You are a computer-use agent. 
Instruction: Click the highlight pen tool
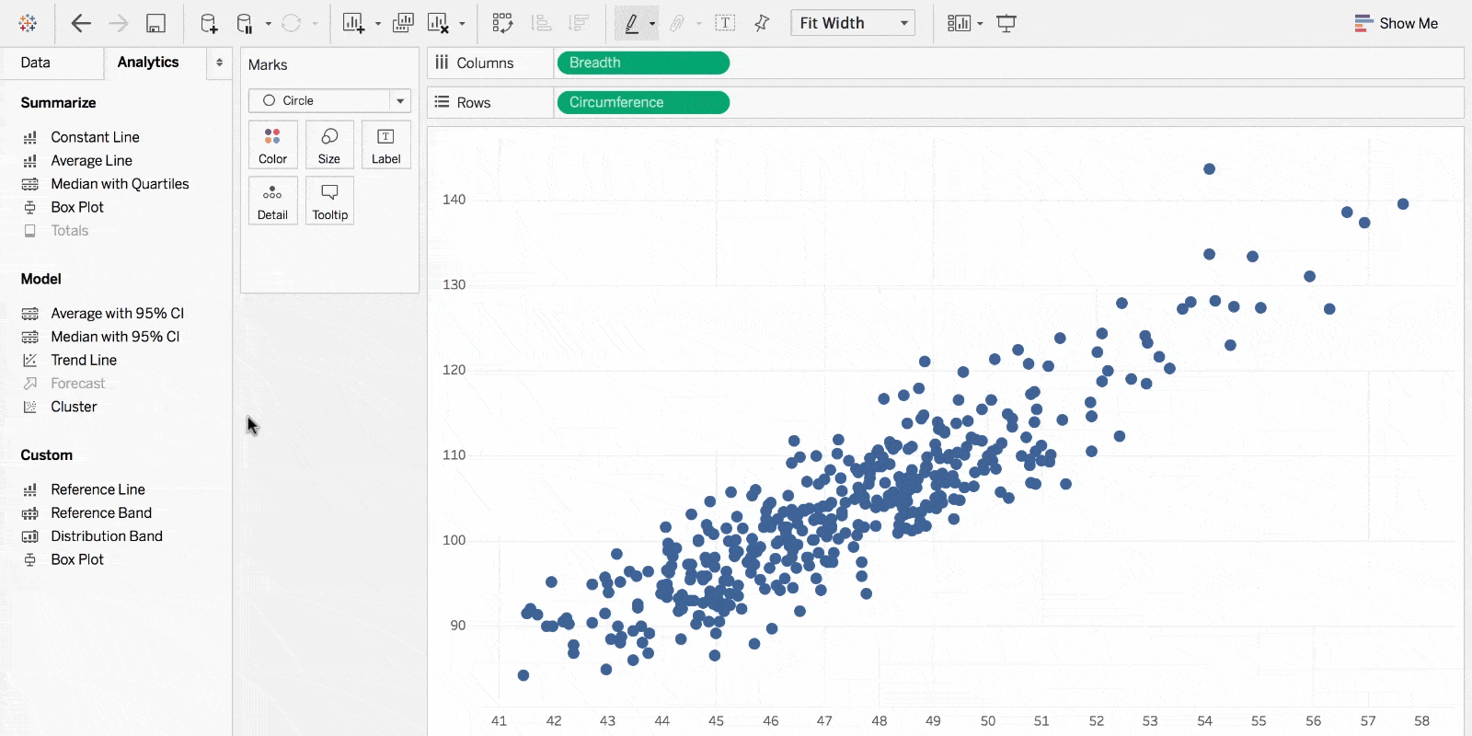coord(631,24)
